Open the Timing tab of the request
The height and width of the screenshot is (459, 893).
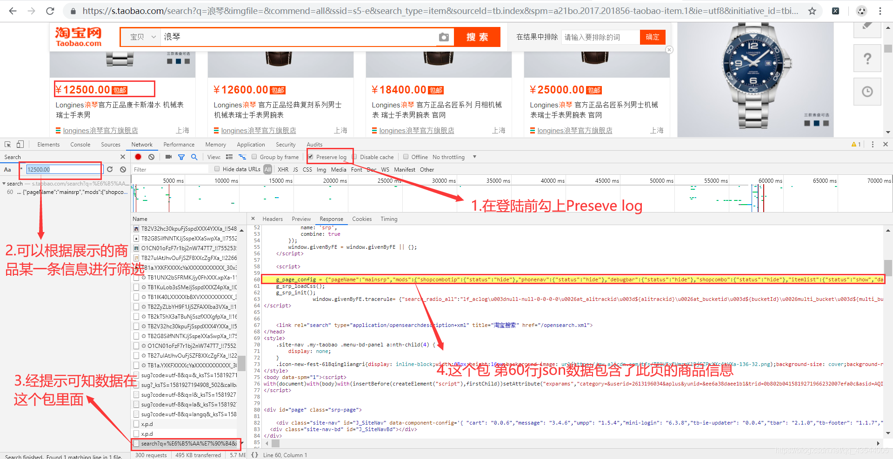point(389,219)
